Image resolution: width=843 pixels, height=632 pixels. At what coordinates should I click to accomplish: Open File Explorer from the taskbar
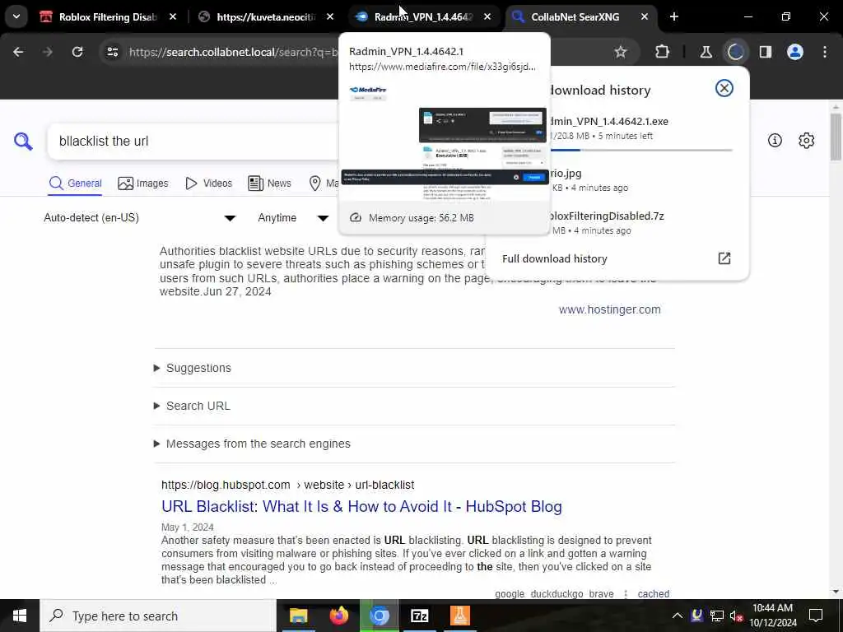click(298, 616)
